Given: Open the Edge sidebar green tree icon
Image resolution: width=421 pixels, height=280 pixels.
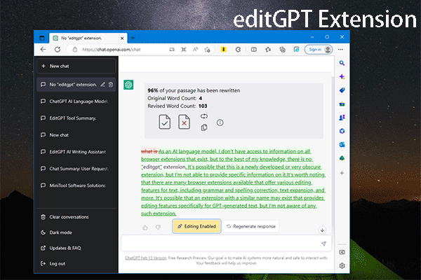Looking at the screenshot, I should click(342, 158).
